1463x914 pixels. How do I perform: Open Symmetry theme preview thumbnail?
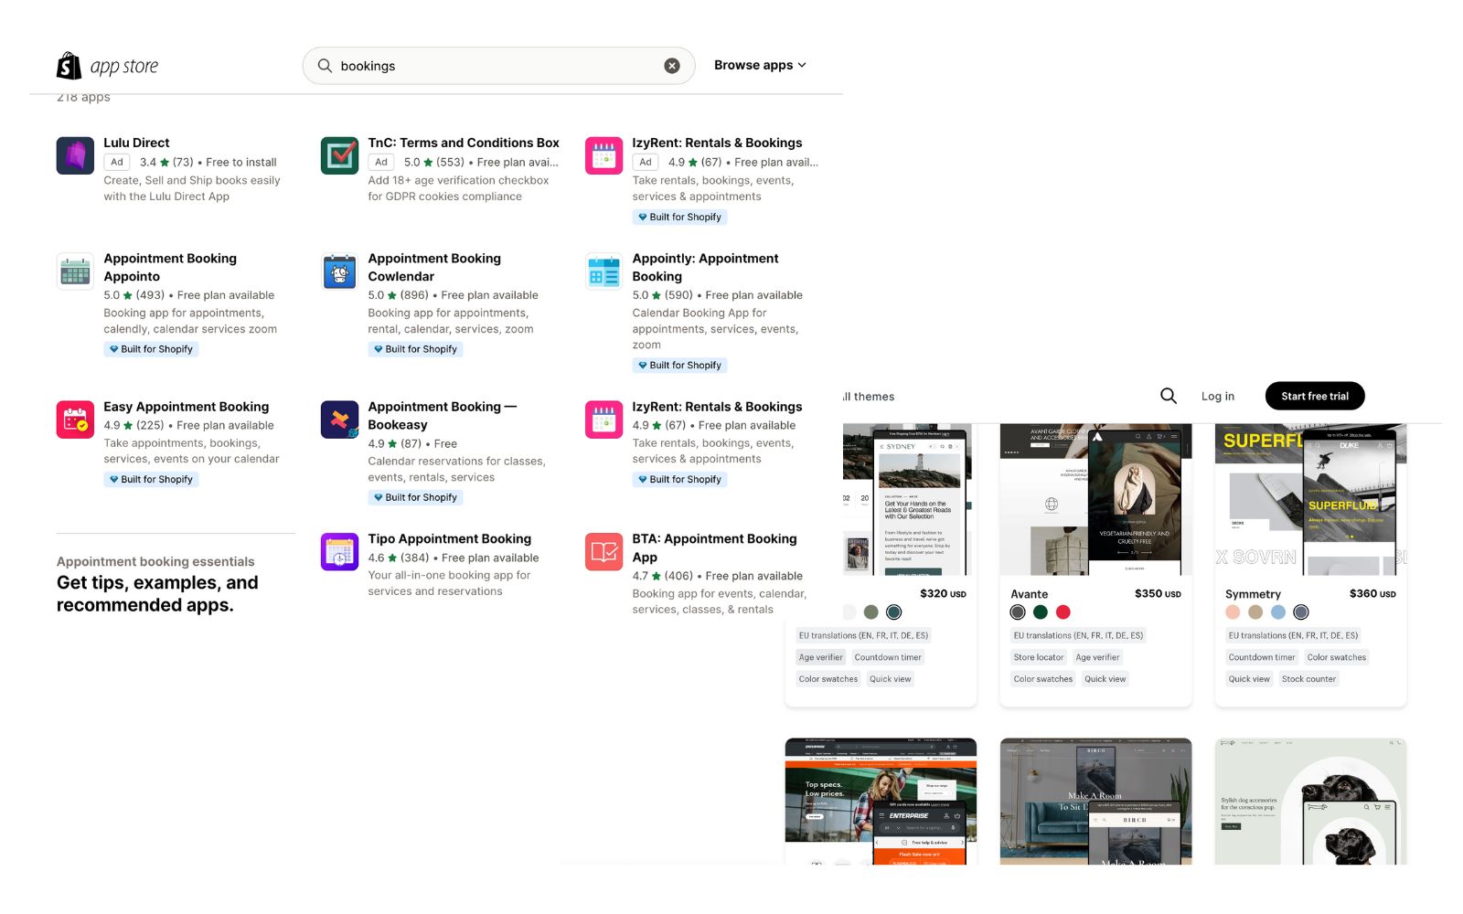point(1310,499)
